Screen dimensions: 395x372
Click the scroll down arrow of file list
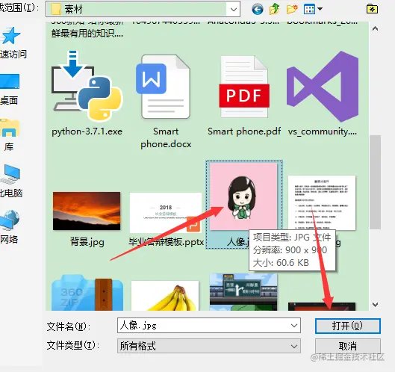point(375,305)
